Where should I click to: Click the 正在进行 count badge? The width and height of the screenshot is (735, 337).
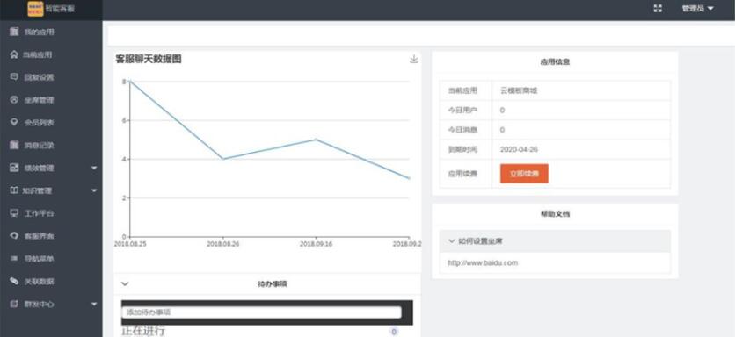(394, 332)
